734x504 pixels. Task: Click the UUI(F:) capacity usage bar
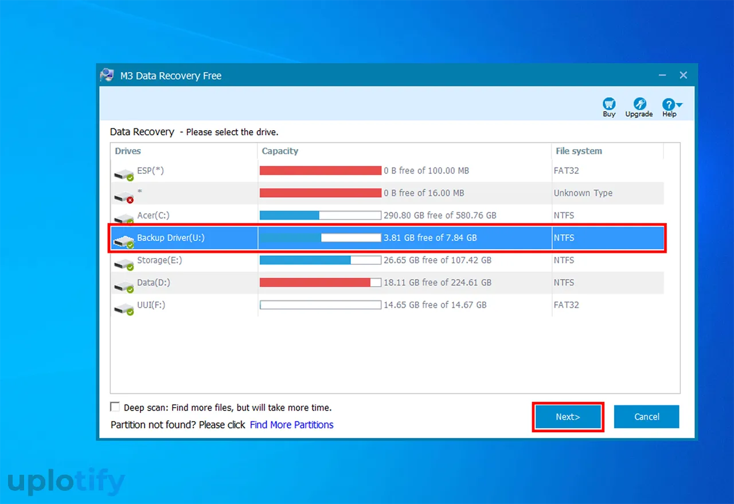pyautogui.click(x=321, y=304)
